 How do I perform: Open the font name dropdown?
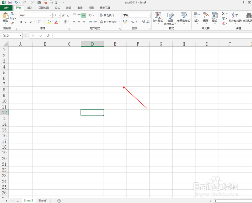click(51, 15)
